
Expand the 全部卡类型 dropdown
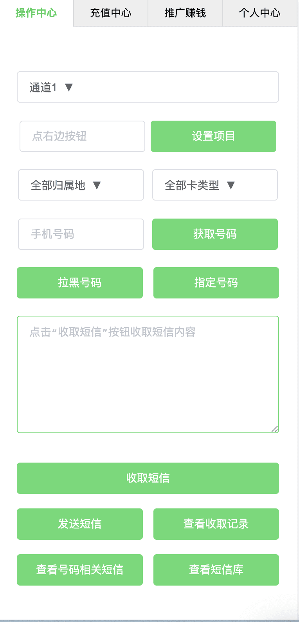pos(215,185)
